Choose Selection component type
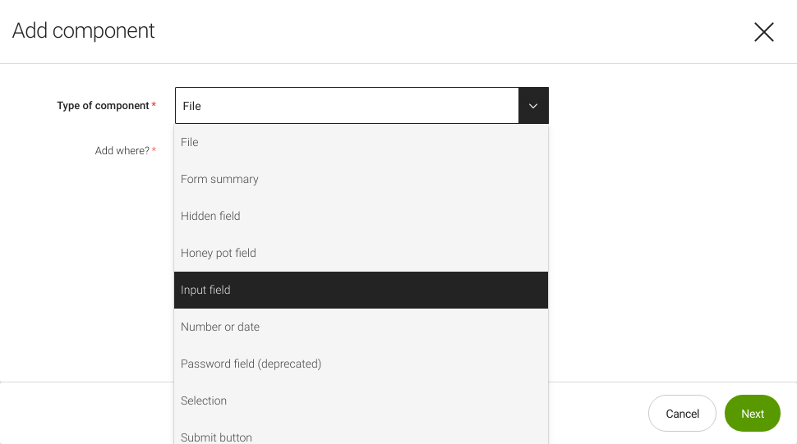 361,401
